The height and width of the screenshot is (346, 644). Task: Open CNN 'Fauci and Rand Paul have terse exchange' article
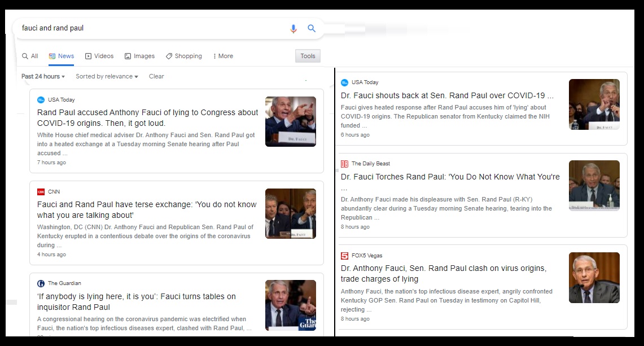[147, 210]
